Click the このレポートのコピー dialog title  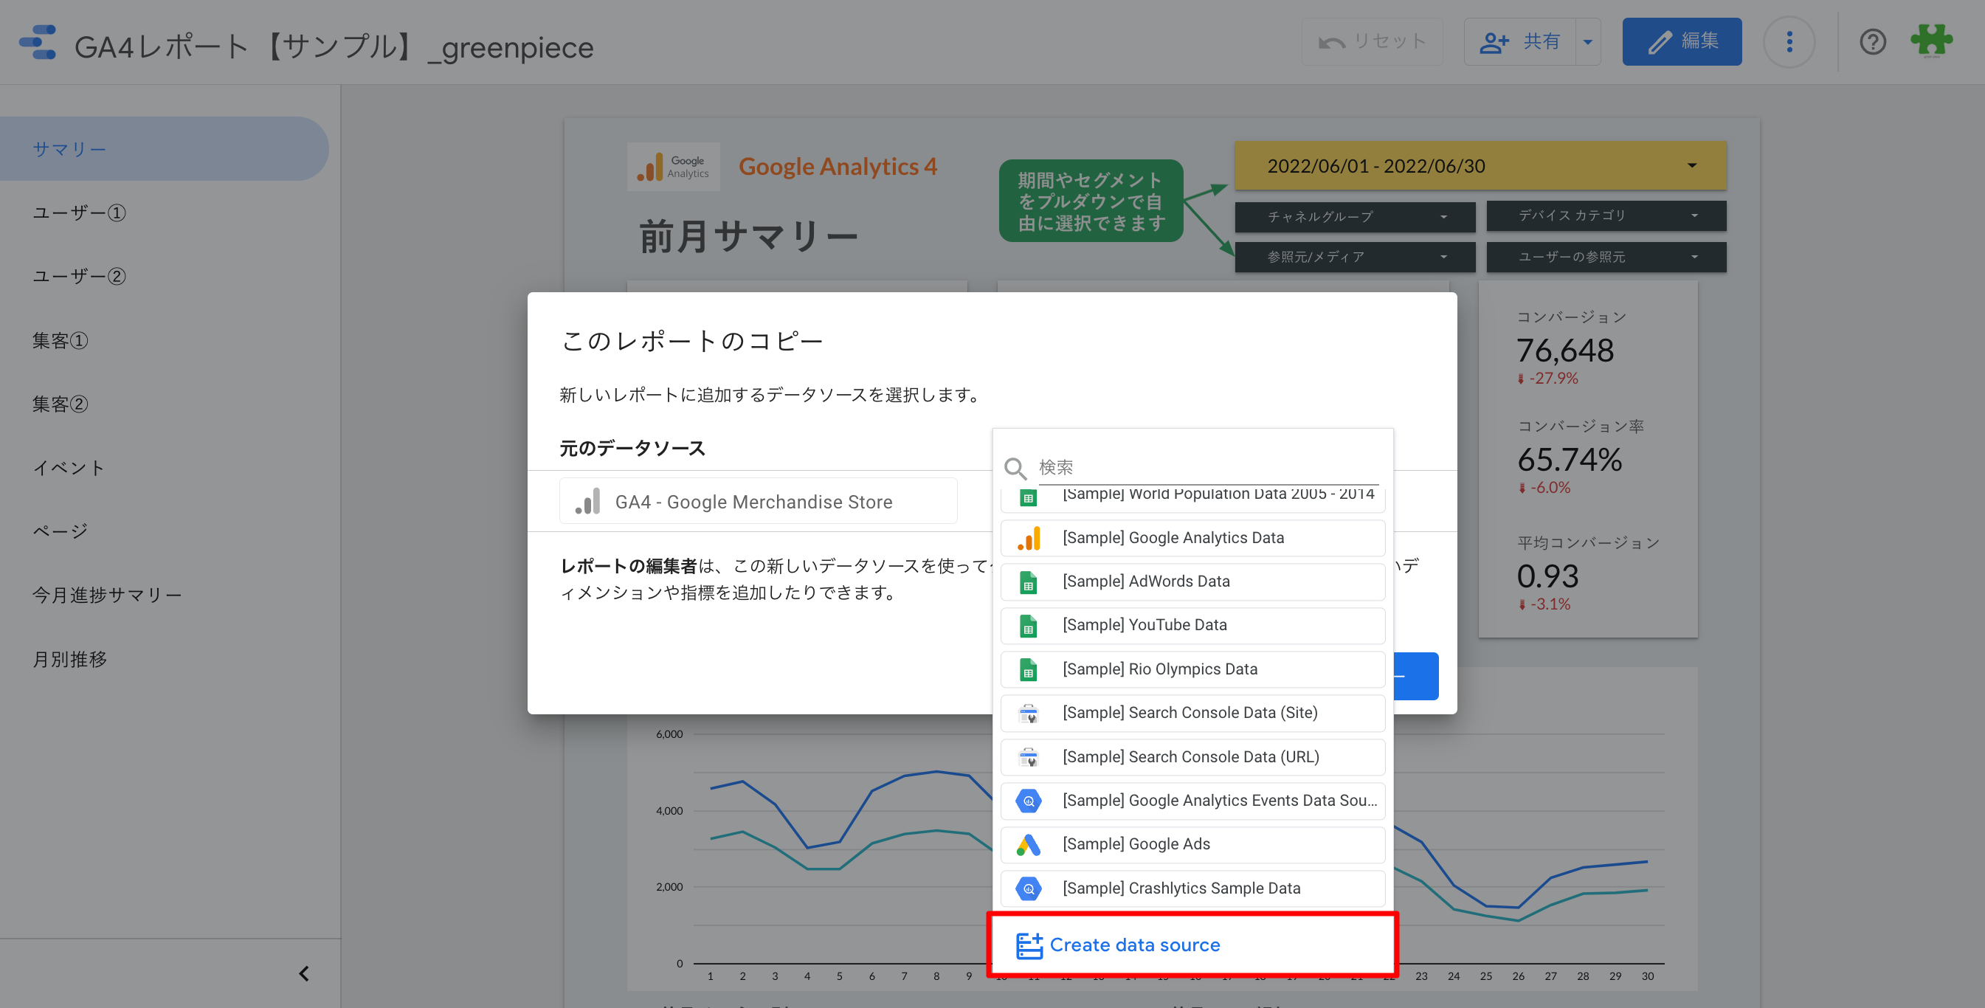[x=692, y=341]
